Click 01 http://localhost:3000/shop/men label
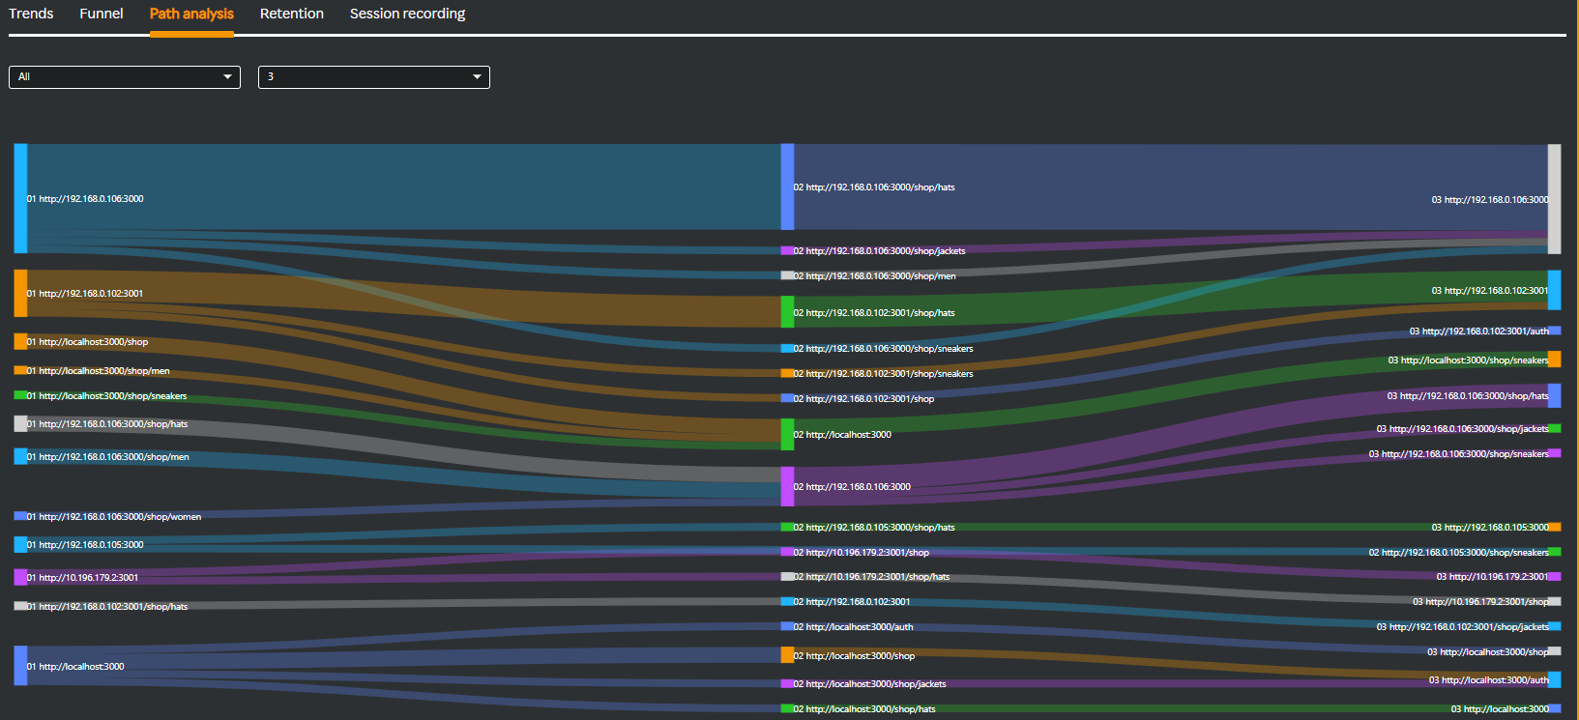This screenshot has width=1579, height=720. click(99, 371)
